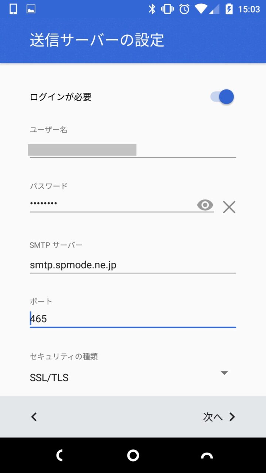Tap the next chevron arrow icon
Screen dimensions: 266x473
[x=232, y=417]
